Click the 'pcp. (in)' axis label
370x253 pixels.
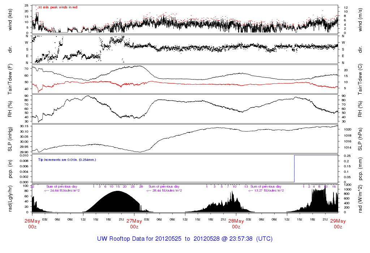coord(10,169)
